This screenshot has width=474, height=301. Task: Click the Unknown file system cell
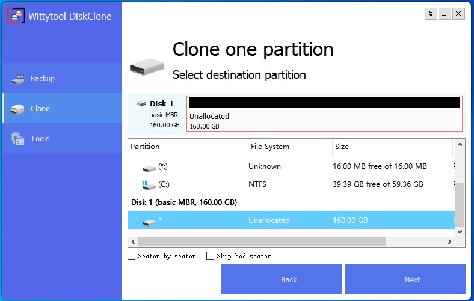(x=265, y=166)
